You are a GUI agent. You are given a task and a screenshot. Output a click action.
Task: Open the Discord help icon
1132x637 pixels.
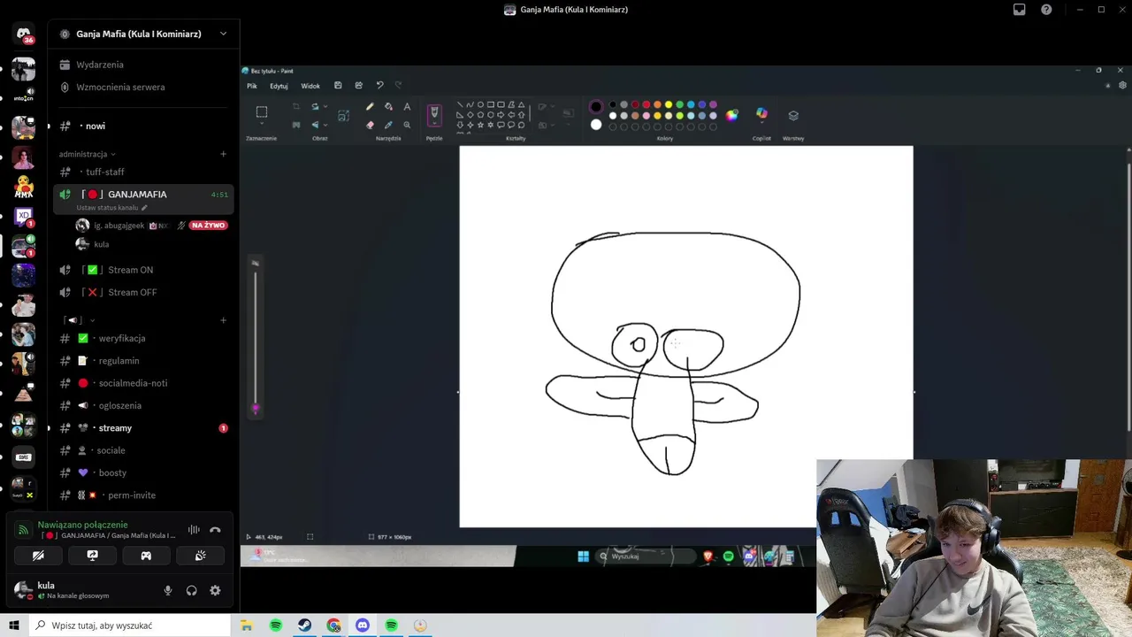coord(1047,10)
